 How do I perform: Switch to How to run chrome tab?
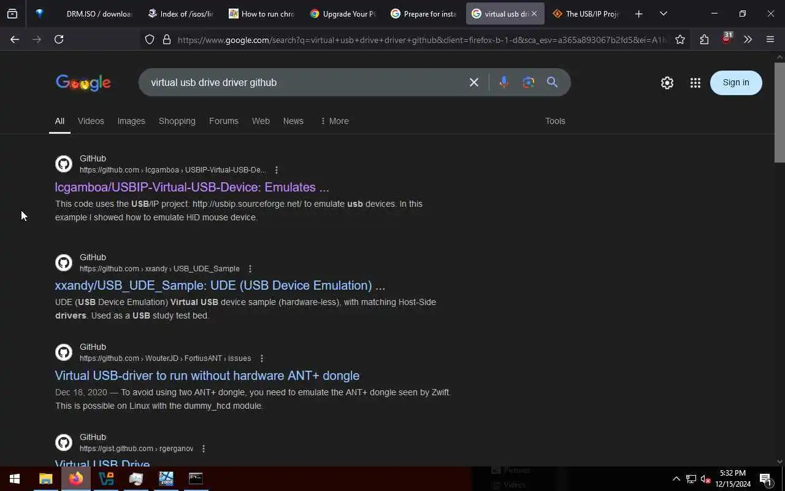[261, 14]
